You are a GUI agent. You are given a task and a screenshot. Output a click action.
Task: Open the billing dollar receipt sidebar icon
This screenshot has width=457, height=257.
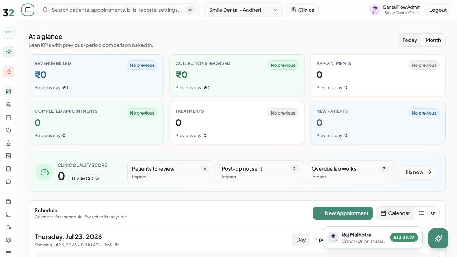(x=9, y=156)
